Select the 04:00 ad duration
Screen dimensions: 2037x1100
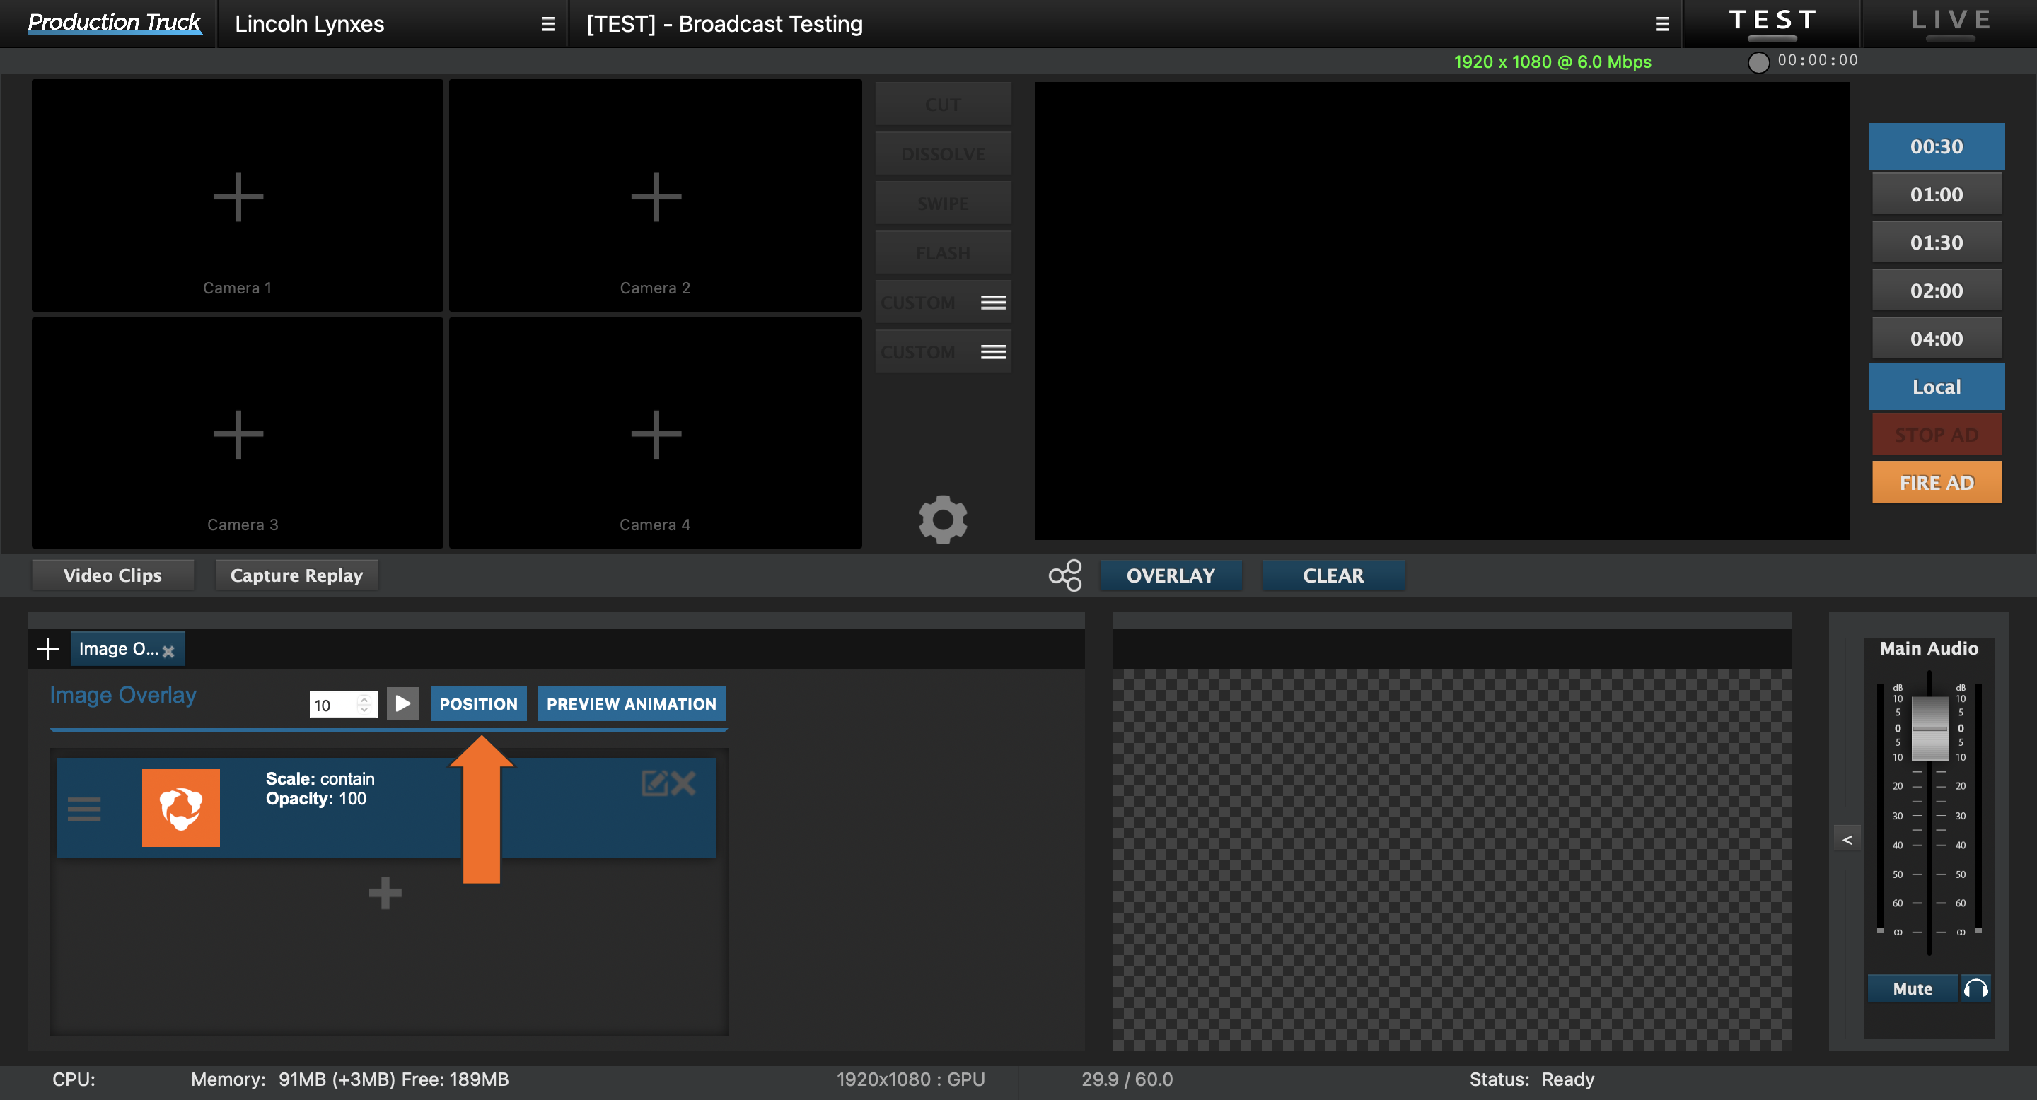coord(1936,338)
